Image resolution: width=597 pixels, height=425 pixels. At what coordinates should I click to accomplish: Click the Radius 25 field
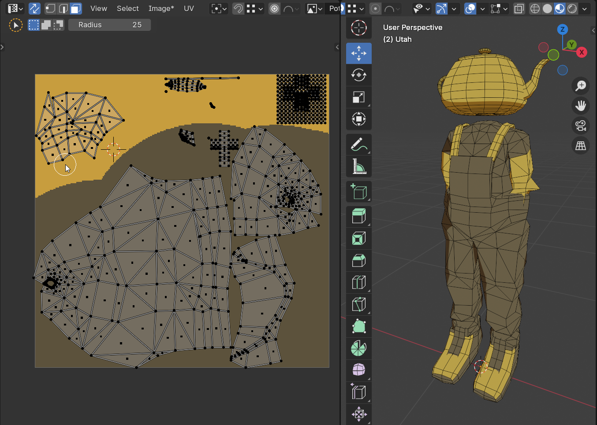[x=110, y=25]
